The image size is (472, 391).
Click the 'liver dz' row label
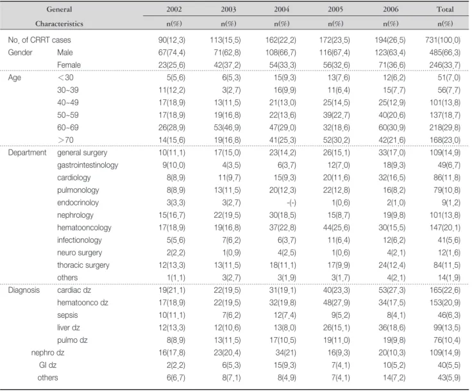69,328
